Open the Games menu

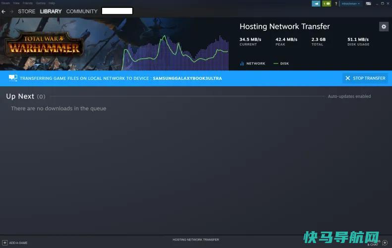[41, 3]
